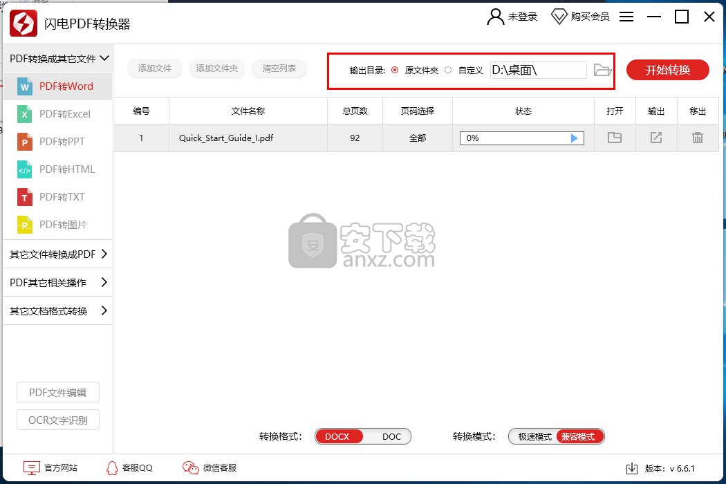This screenshot has width=726, height=484.
Task: Select the PDF转图片 sidebar item
Action: (x=58, y=225)
